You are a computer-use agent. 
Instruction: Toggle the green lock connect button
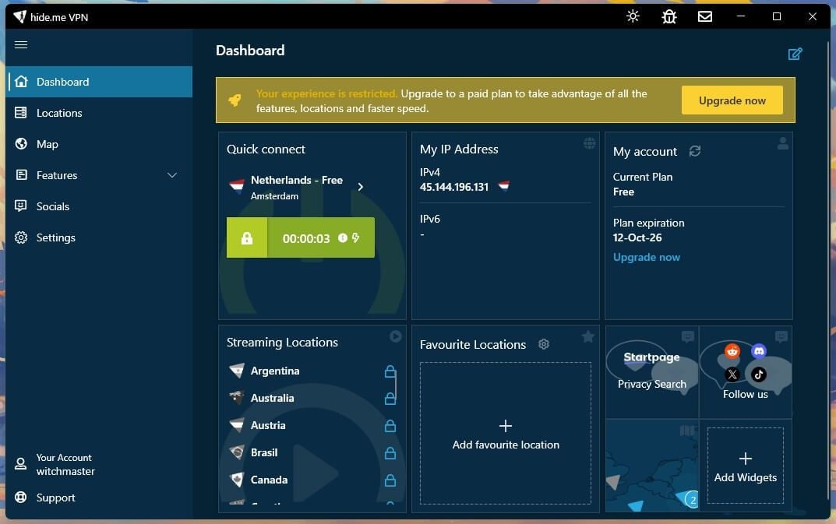247,237
